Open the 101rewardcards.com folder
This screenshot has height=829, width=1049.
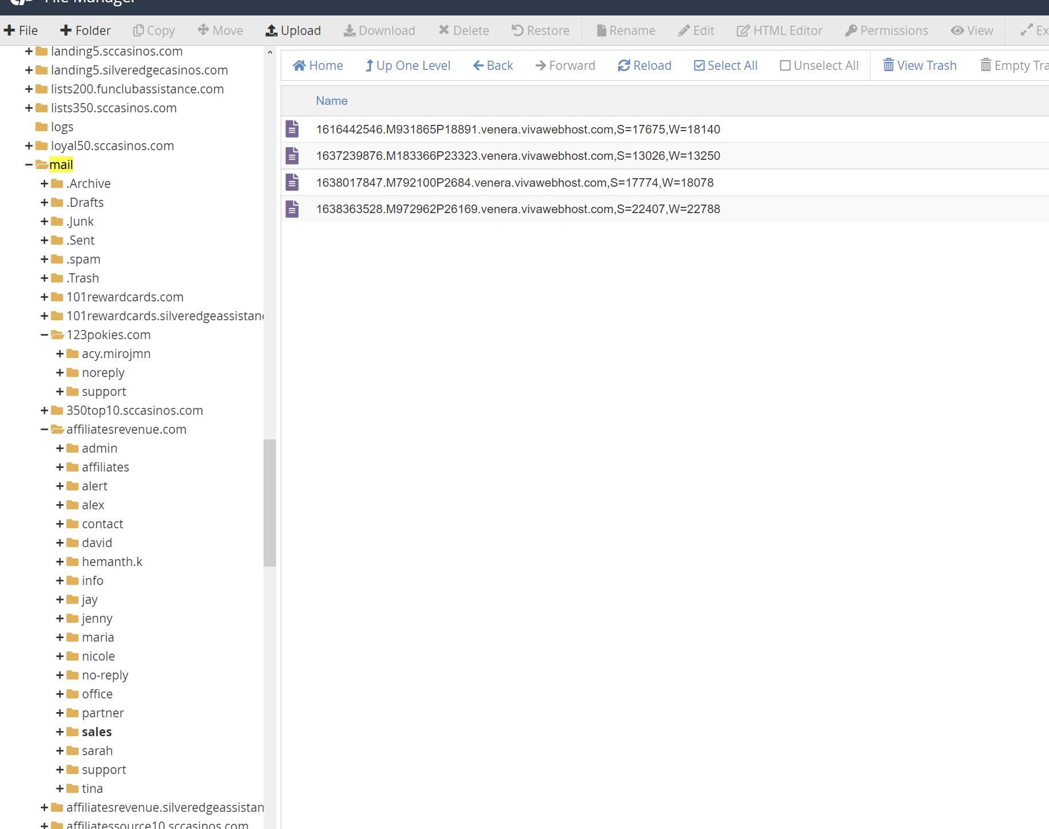[x=125, y=297]
